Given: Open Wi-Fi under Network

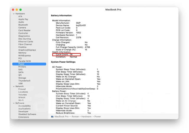Looking at the screenshot, I should pyautogui.click(x=21, y=100).
